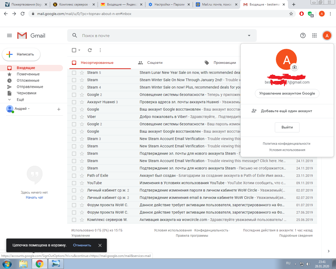Click the Выйти sign-out button
Screen dimensions: 336x269
[x=287, y=127]
